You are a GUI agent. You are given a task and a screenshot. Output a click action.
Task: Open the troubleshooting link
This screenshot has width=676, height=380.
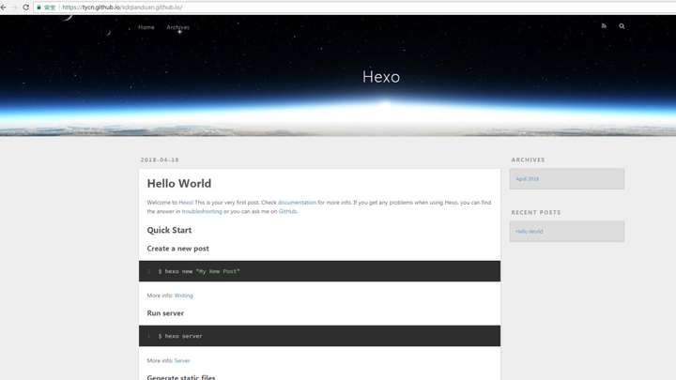202,211
